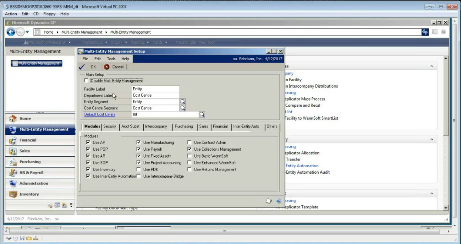The width and height of the screenshot is (461, 244).
Task: Click the HR & Payroll icon in navigation pane
Action: click(x=13, y=172)
